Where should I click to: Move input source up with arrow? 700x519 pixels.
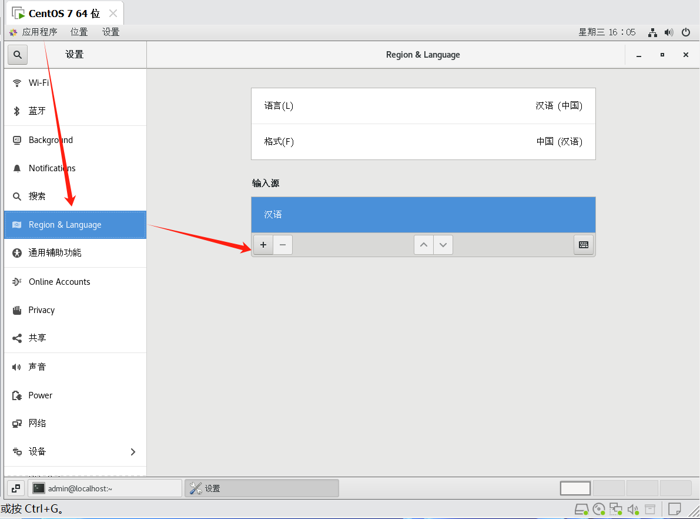pos(424,245)
